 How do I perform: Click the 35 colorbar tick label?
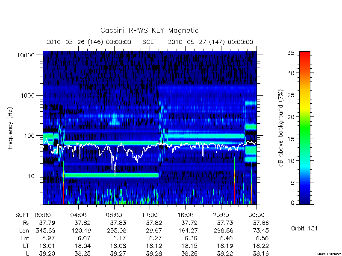click(x=291, y=53)
